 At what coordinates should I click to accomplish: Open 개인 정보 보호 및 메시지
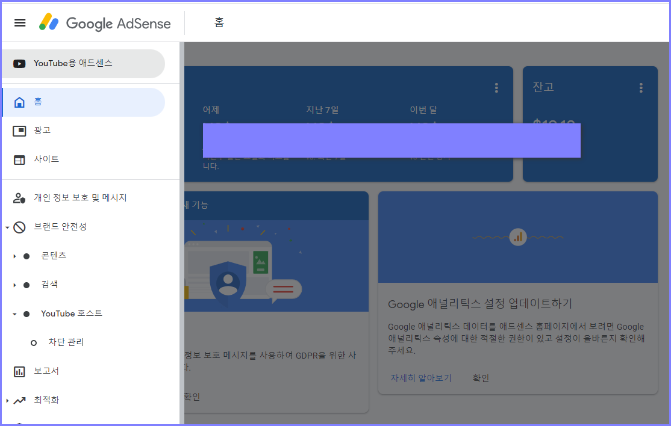[84, 198]
